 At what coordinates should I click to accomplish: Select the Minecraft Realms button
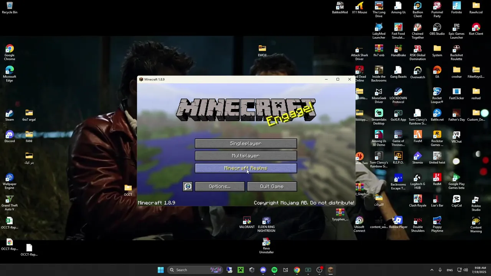[246, 168]
